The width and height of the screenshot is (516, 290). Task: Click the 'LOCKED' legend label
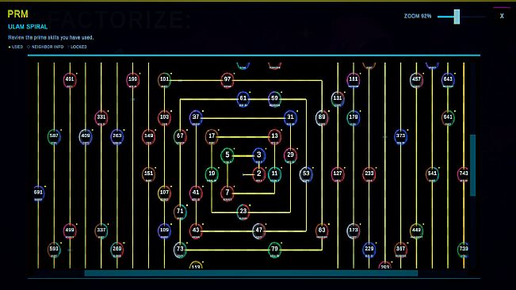(78, 47)
